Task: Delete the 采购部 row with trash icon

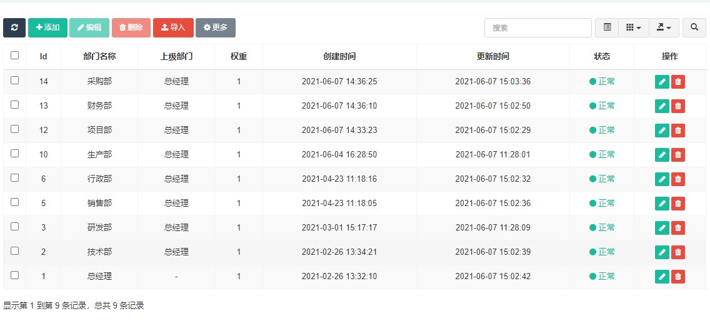Action: [678, 82]
